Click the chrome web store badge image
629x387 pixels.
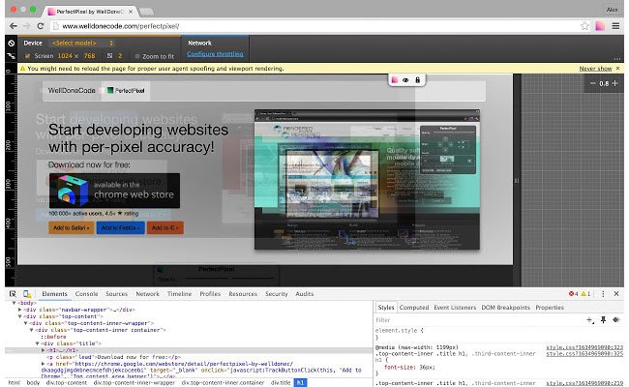(x=115, y=191)
